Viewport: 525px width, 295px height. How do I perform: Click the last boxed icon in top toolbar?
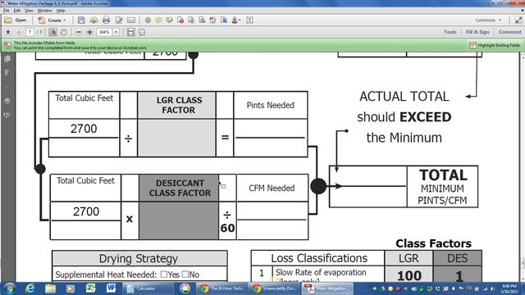click(249, 20)
